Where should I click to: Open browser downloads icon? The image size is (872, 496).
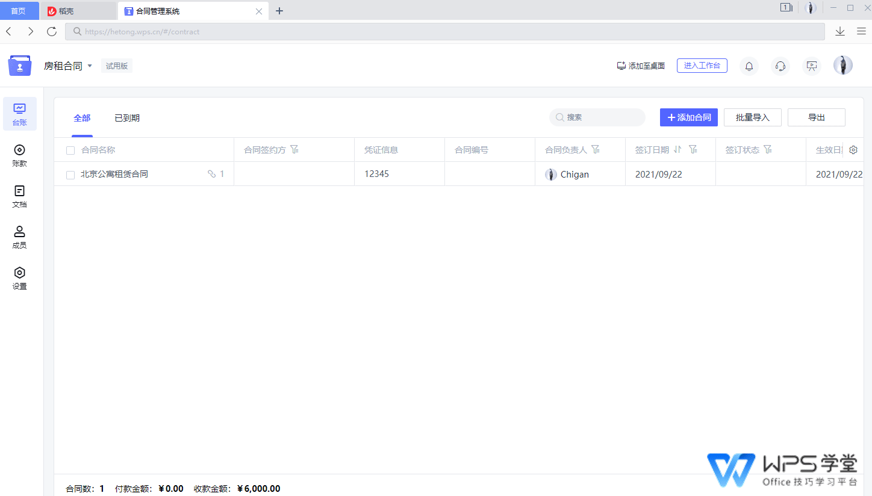click(x=840, y=31)
